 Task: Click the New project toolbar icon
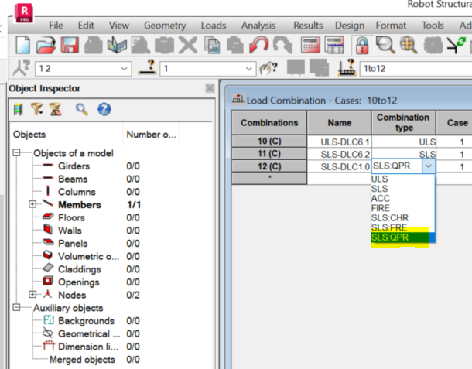[x=23, y=45]
